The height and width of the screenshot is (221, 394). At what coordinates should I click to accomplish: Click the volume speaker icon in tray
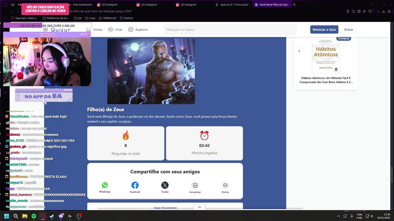click(x=372, y=216)
